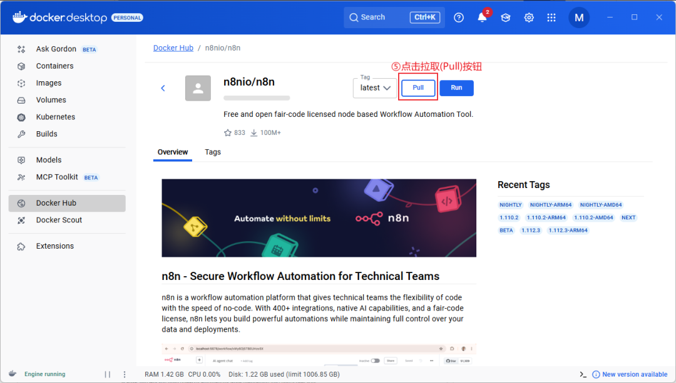Go back with the left chevron

point(163,88)
